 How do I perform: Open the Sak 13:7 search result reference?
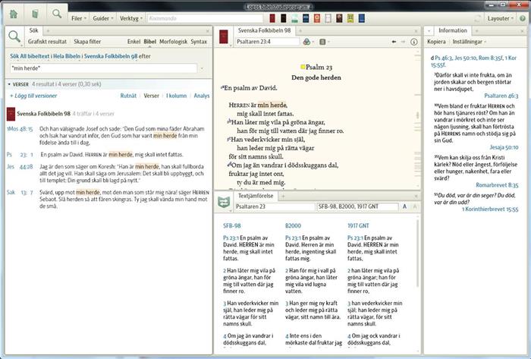tap(20, 192)
